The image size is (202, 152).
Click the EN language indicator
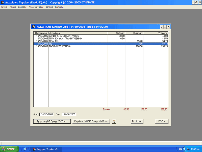[180, 149]
